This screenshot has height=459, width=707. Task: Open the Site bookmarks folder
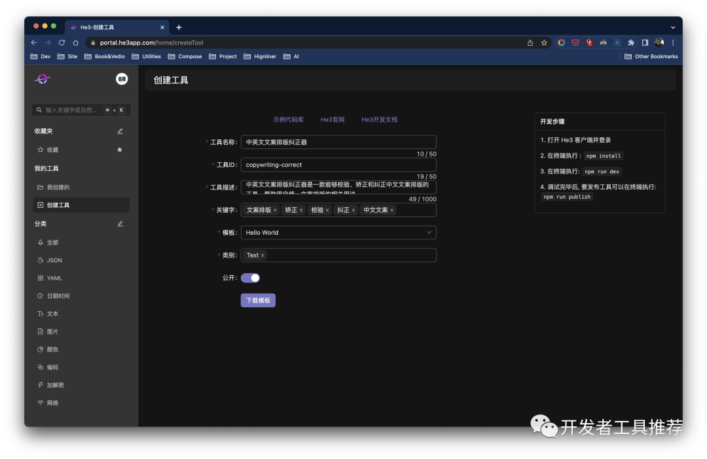(67, 56)
